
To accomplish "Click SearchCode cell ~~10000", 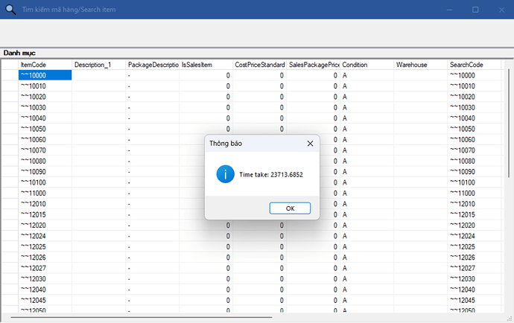I will click(x=474, y=75).
